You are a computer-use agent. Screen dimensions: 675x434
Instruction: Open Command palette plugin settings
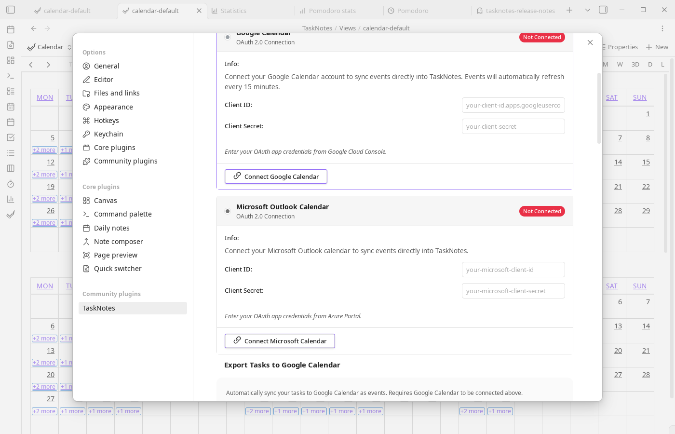pyautogui.click(x=133, y=214)
